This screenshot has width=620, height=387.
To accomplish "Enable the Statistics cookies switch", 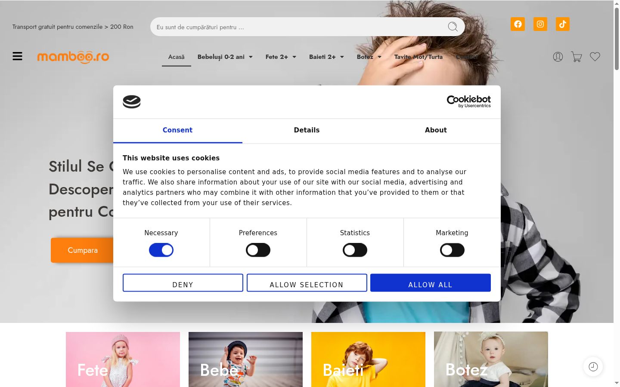I will pos(355,250).
